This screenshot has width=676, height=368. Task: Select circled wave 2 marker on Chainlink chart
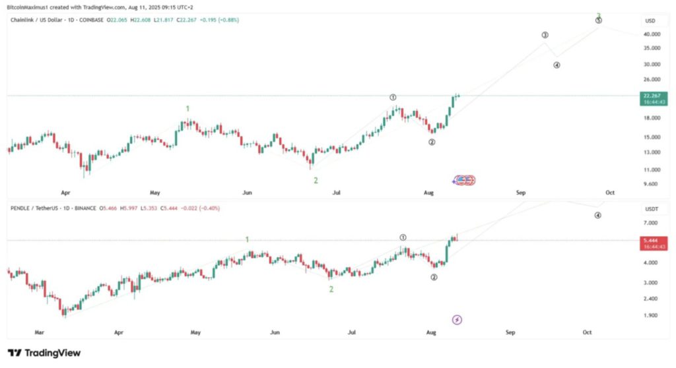432,142
